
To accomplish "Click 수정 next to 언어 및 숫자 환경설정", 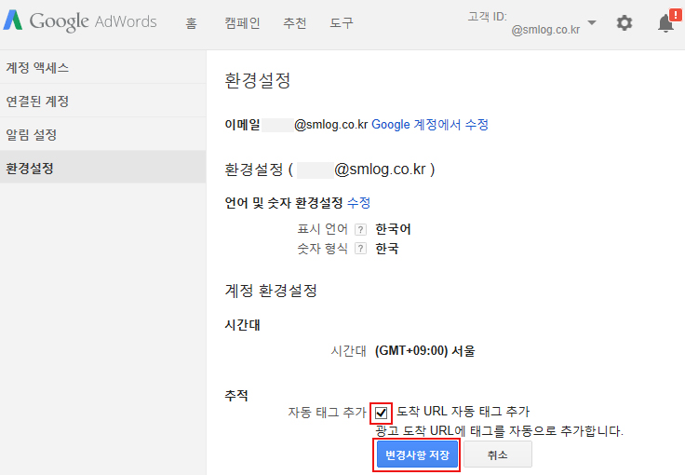I will 358,203.
